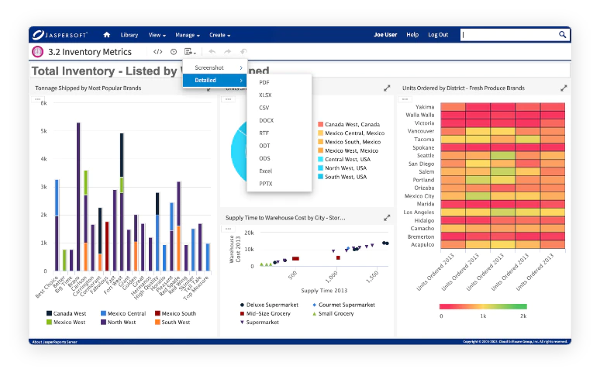Expand the Create dropdown menu
Viewport: 600px width, 376px height.
(x=219, y=35)
